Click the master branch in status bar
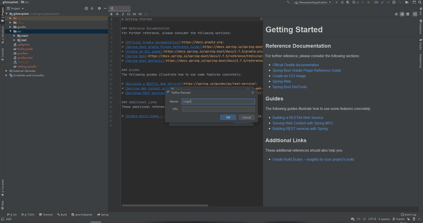Viewport: 423px width, 223px height. click(399, 219)
